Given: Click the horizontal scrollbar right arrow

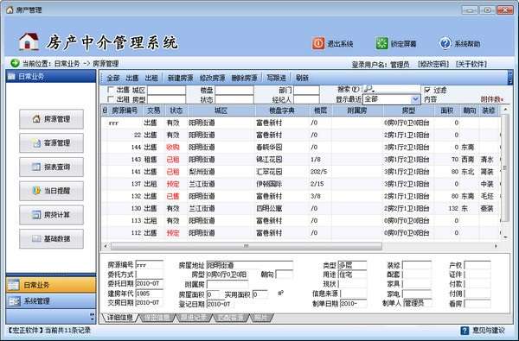Looking at the screenshot, I should 496,246.
